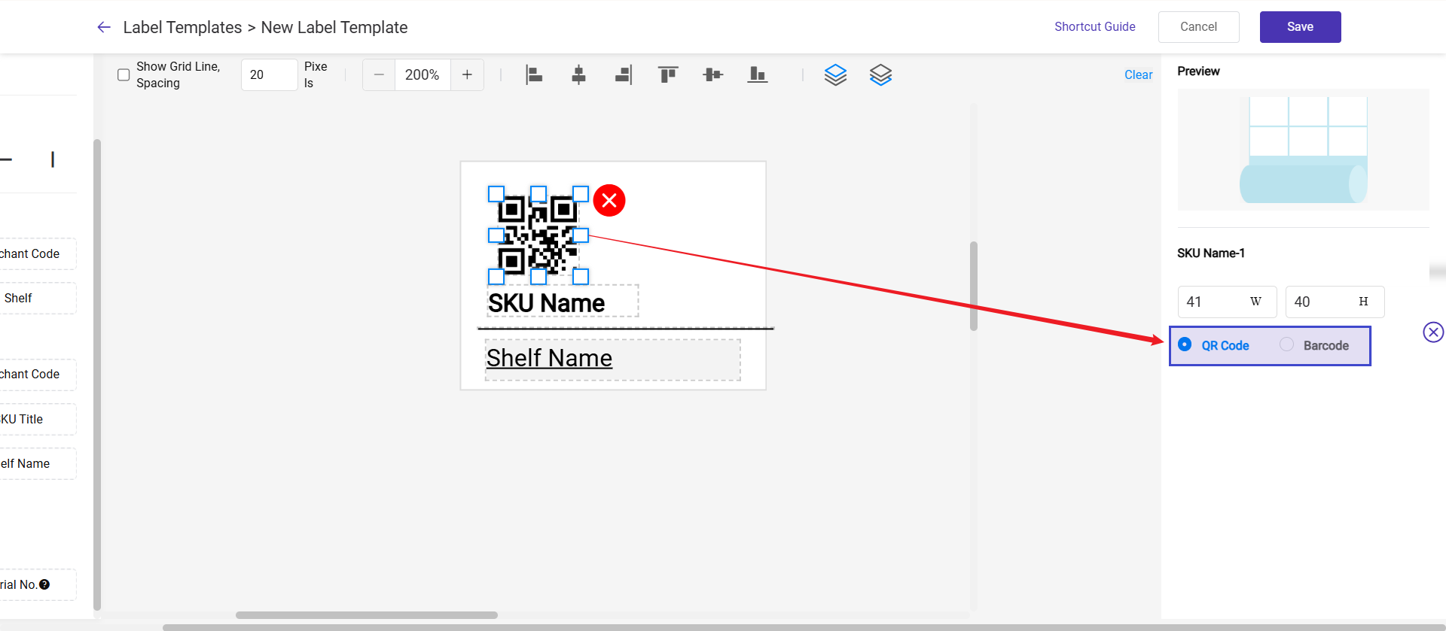Click the width input field showing 41
Viewport: 1446px width, 631px height.
pos(1211,302)
